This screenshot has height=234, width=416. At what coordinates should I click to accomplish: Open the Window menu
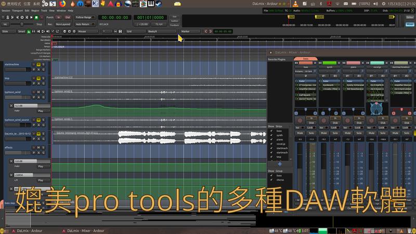click(x=61, y=10)
